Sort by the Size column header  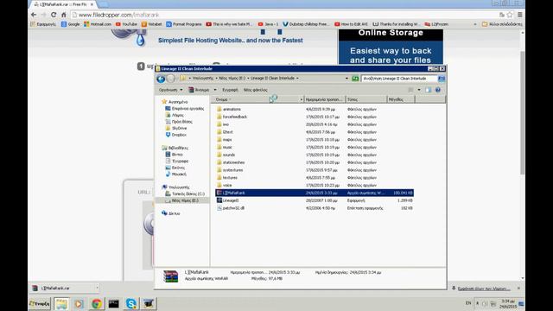(x=401, y=99)
